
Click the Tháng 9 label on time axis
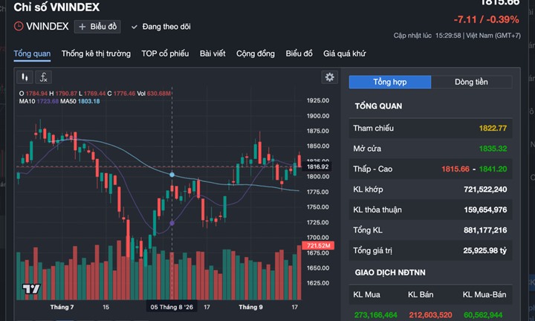tap(250, 307)
